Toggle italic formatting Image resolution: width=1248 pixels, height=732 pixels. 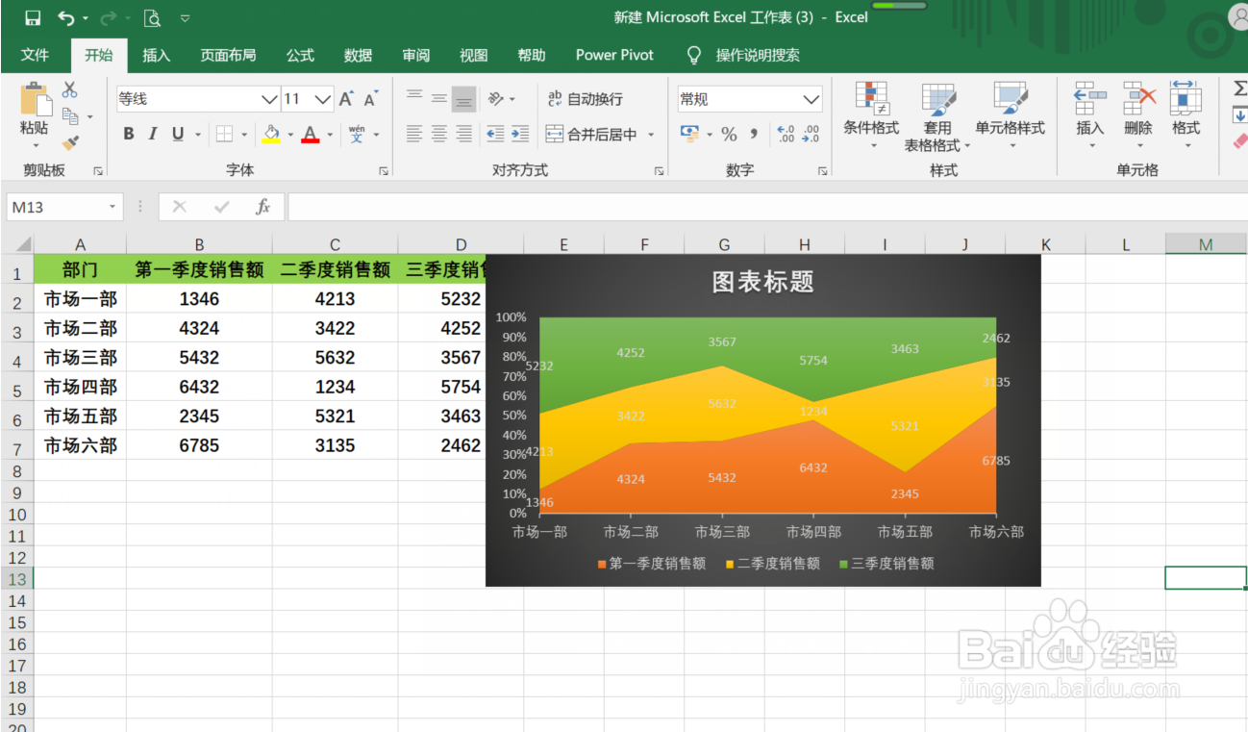[153, 134]
